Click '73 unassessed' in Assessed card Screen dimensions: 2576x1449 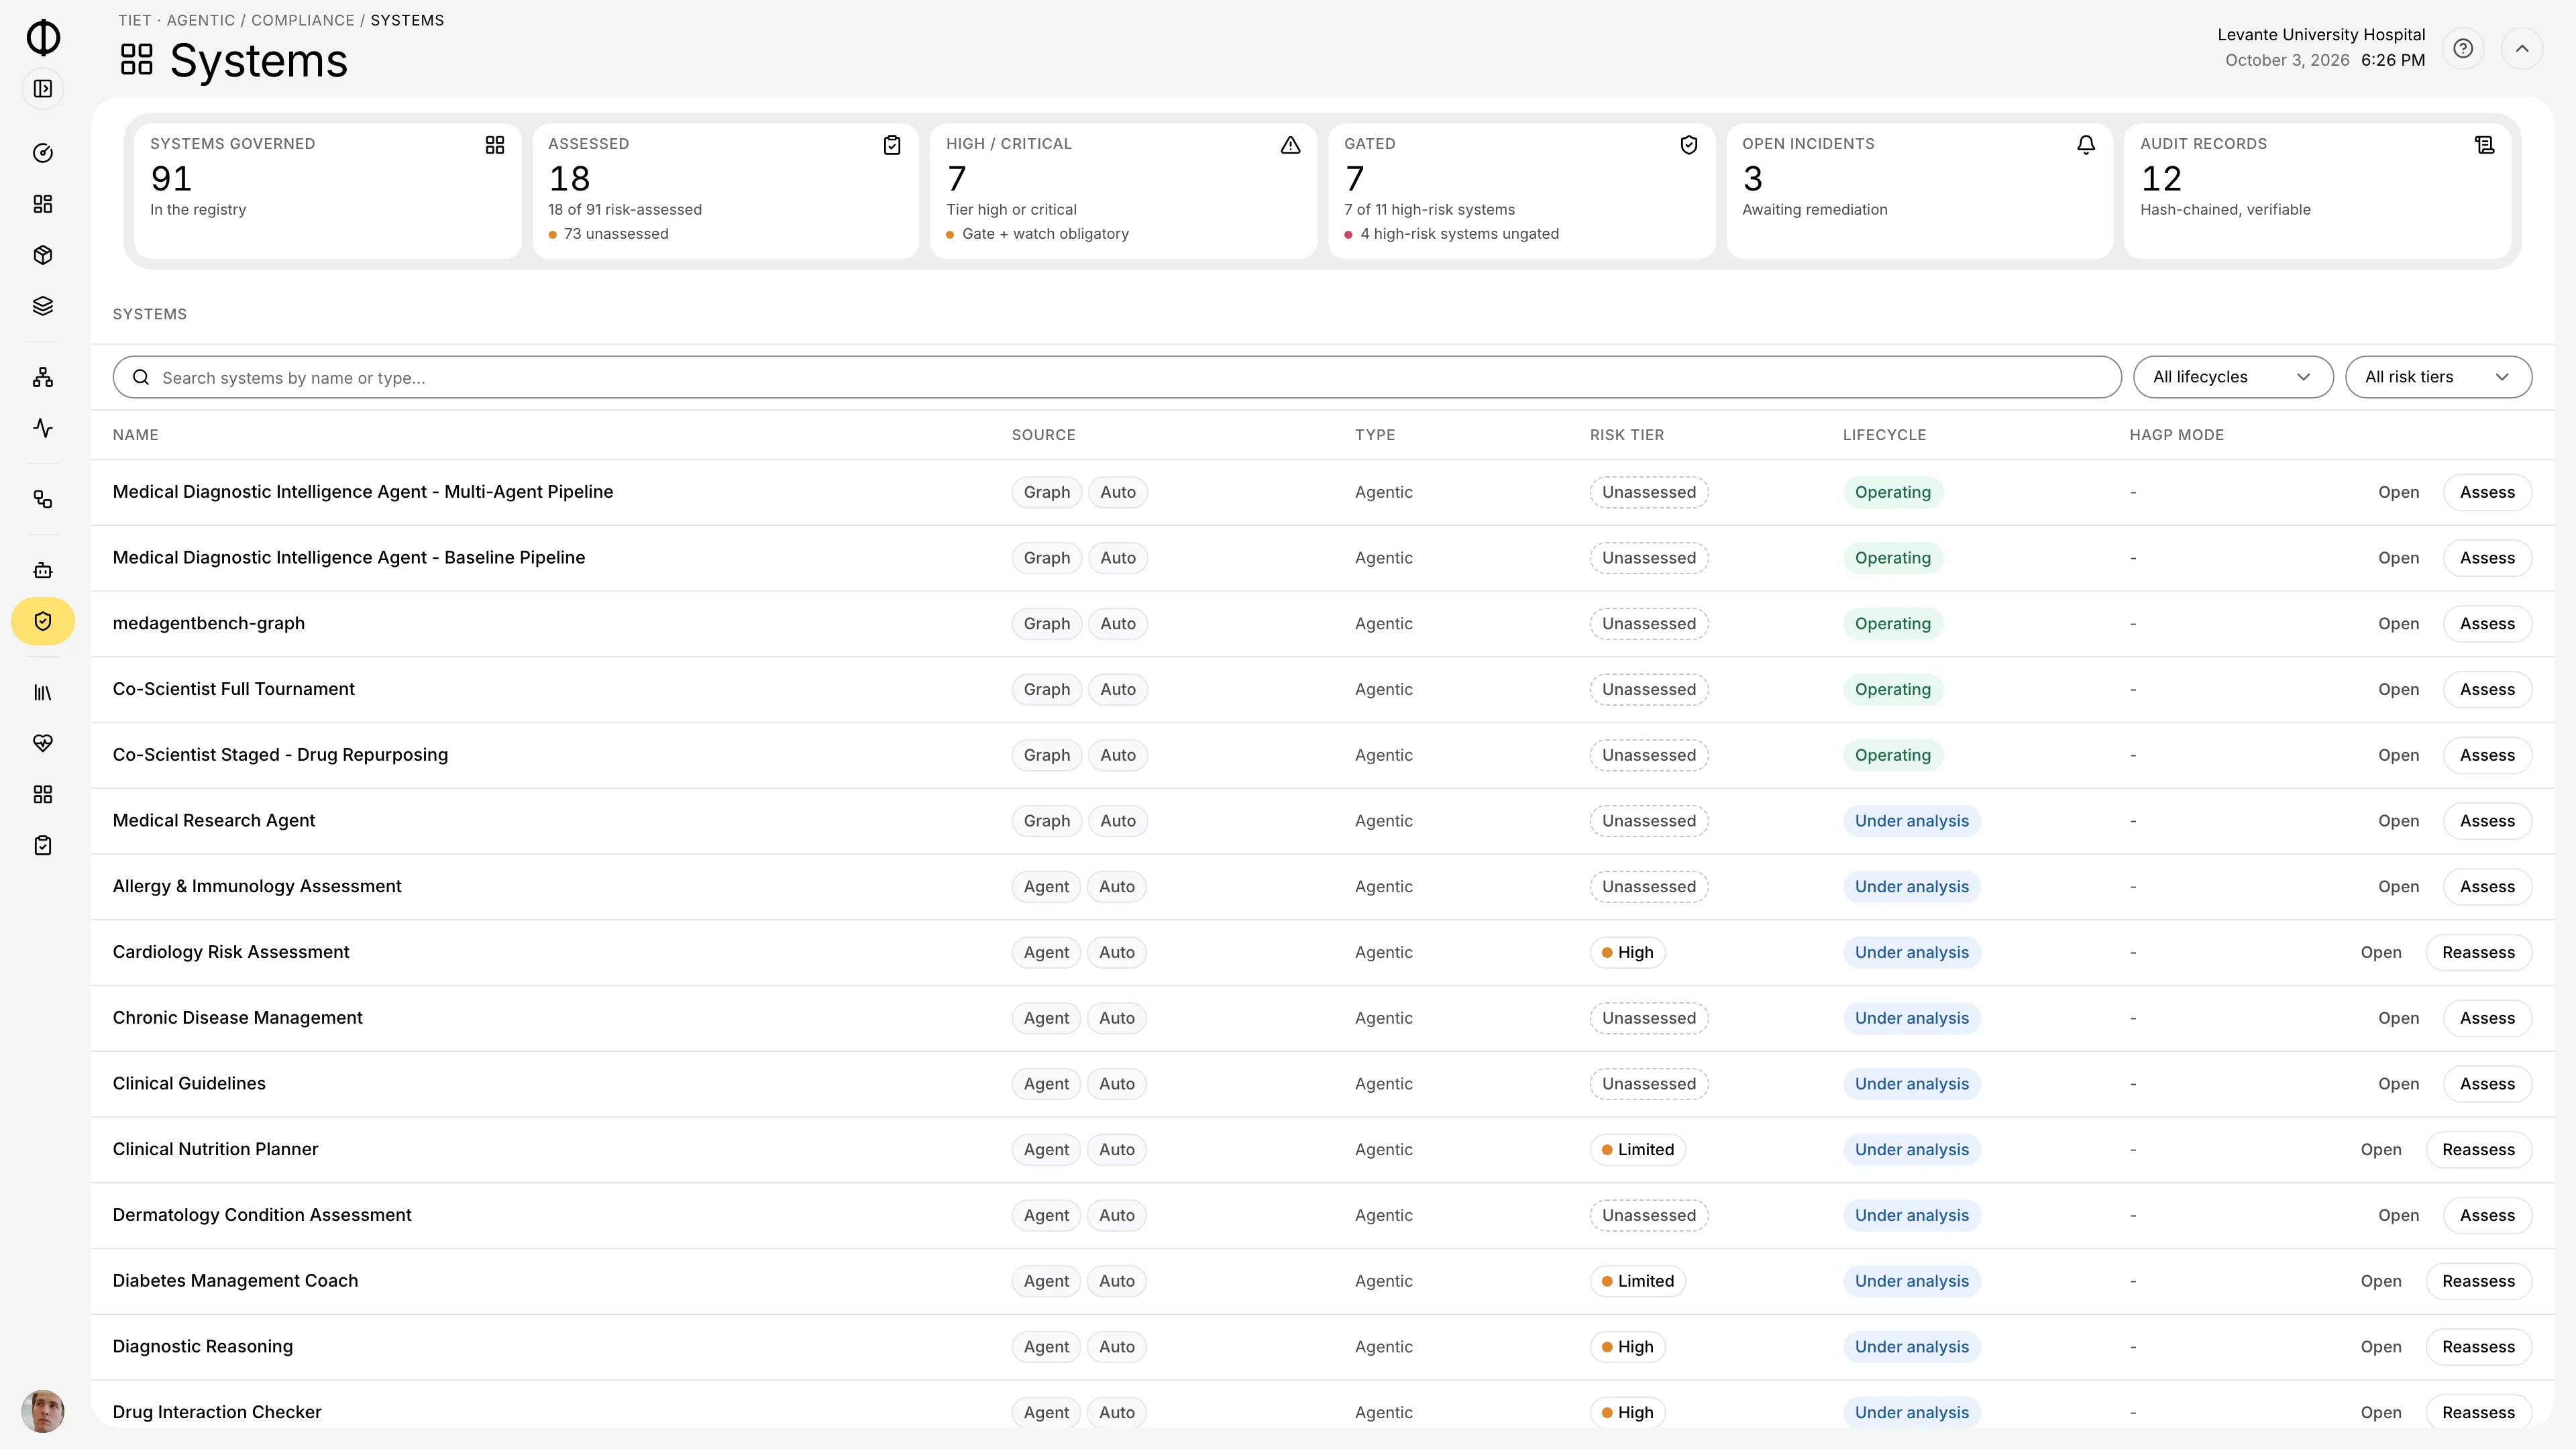click(x=616, y=234)
